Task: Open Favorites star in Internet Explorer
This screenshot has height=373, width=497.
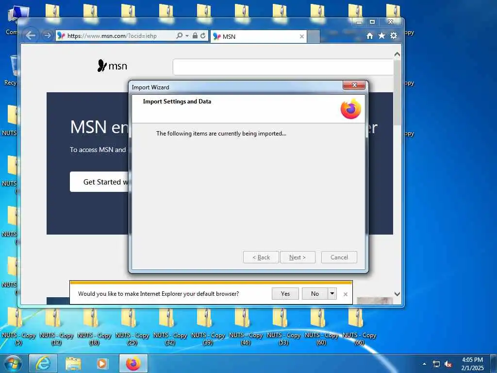Action: pos(381,35)
